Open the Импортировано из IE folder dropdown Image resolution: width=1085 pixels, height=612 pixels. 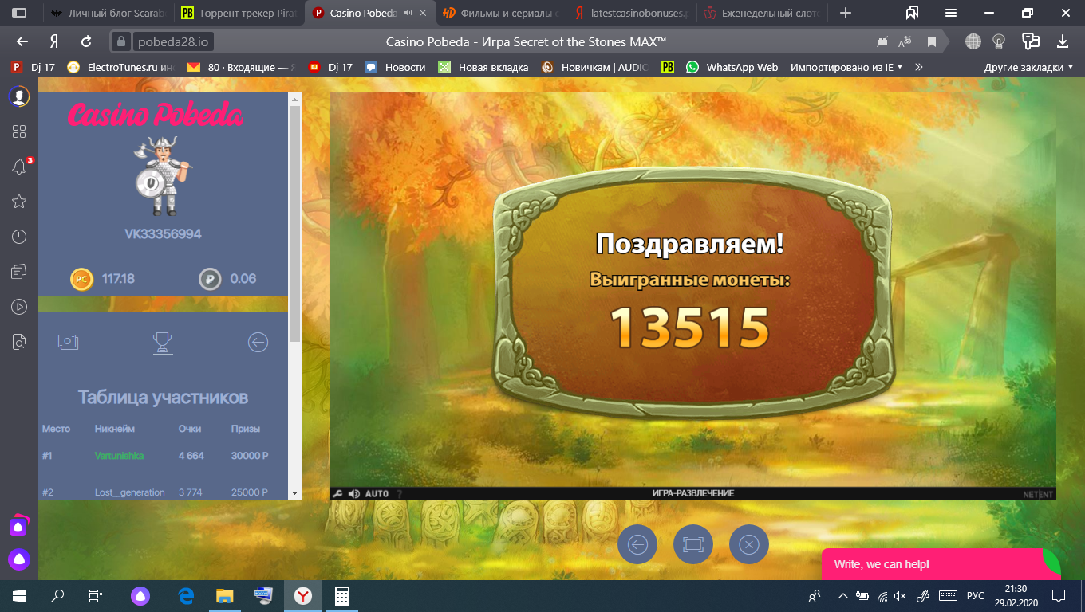846,67
